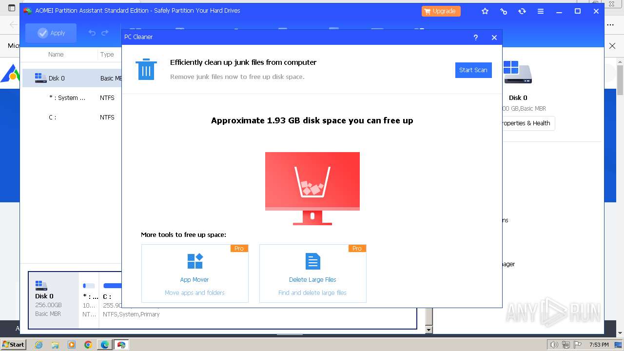Select the small system partition block in disk map

click(x=89, y=300)
